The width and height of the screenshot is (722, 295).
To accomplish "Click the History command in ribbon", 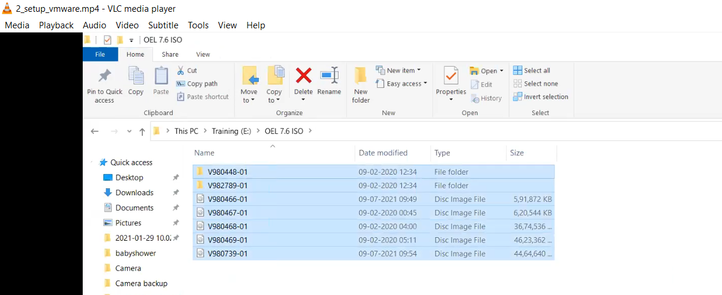I will pyautogui.click(x=486, y=98).
